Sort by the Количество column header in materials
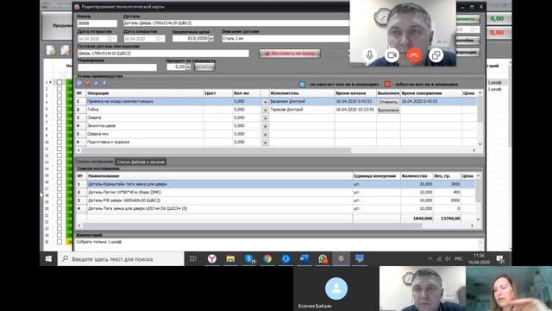Image resolution: width=552 pixels, height=311 pixels. tap(417, 175)
